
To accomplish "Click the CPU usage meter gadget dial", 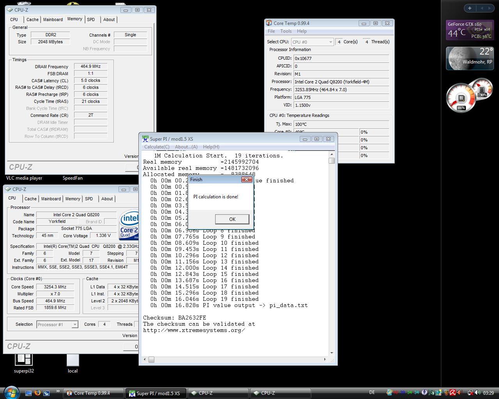I will pos(461,97).
